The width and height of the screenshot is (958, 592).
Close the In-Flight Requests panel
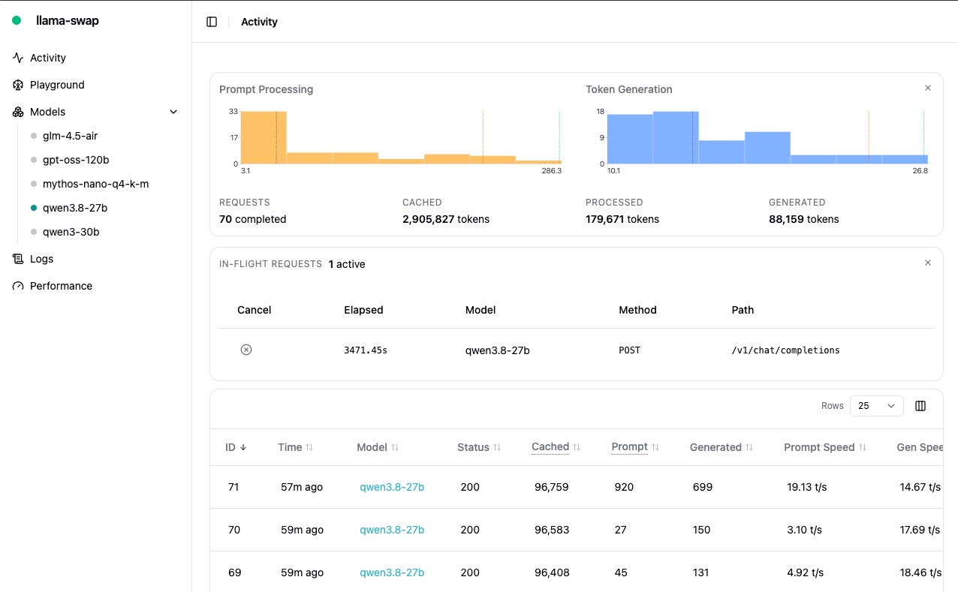click(x=928, y=263)
